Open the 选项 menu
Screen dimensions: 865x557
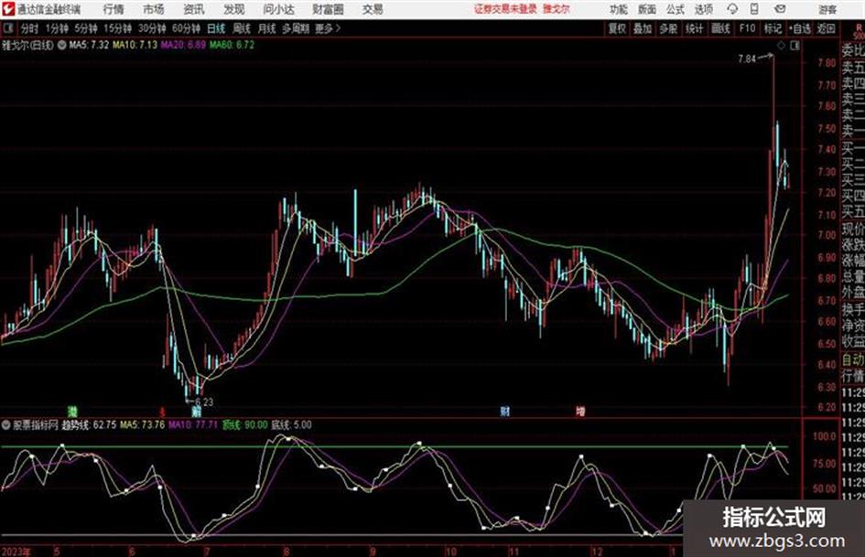[704, 9]
